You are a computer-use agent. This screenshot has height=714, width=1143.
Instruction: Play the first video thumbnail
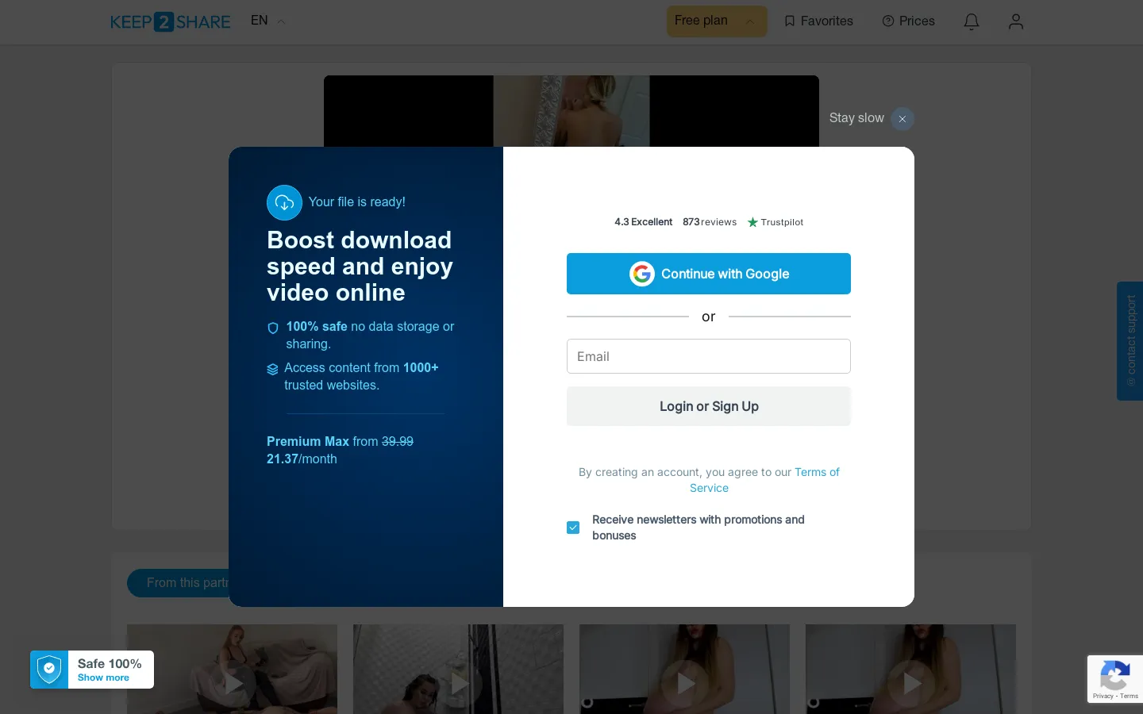[x=233, y=683]
